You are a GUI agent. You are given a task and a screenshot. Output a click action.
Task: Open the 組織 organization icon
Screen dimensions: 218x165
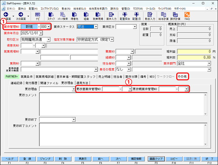click(86, 16)
